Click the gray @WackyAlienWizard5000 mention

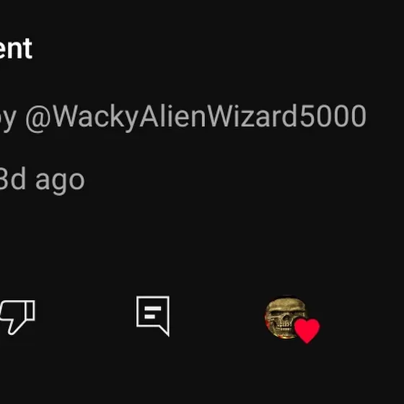[196, 116]
